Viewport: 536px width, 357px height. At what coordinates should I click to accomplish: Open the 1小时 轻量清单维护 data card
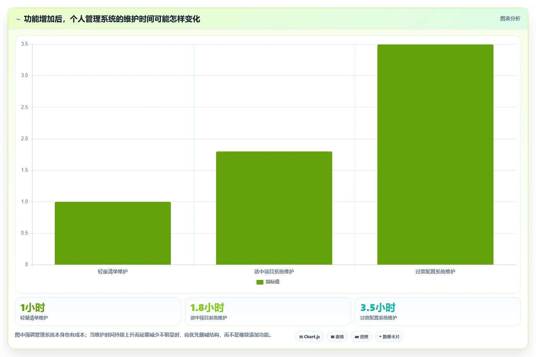click(x=98, y=311)
